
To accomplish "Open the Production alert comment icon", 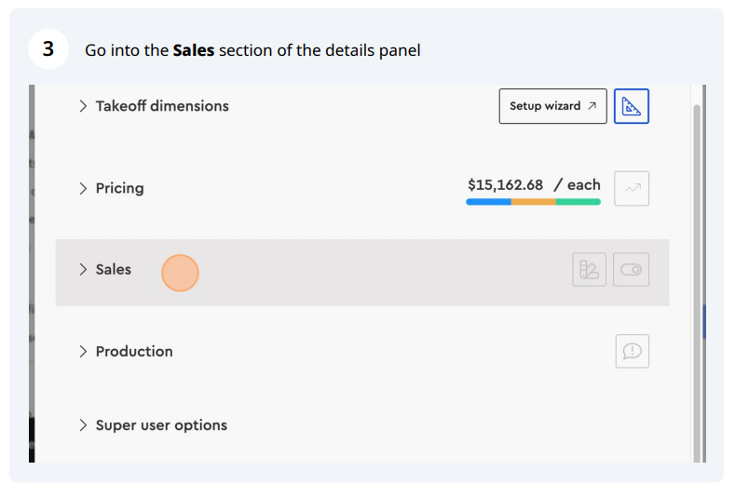I will coord(632,351).
